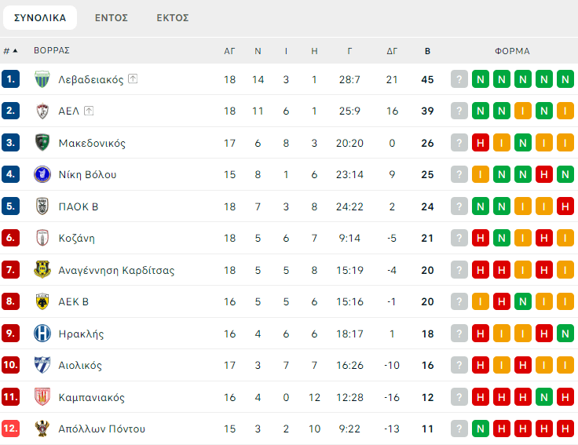The image size is (578, 445).
Task: Open the Απόλλων Πόντου team link
Action: (x=101, y=429)
